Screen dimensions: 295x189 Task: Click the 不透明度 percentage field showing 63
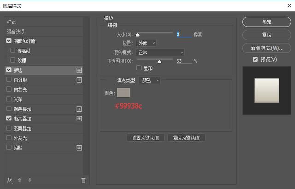click(184, 61)
